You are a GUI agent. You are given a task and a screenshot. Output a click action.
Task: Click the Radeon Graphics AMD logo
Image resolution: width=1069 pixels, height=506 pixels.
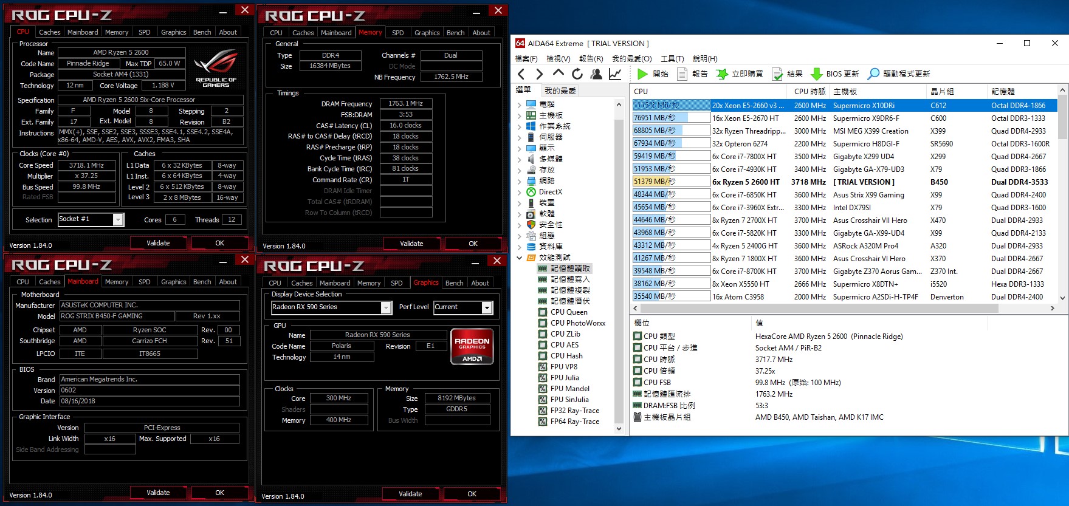[x=472, y=347]
